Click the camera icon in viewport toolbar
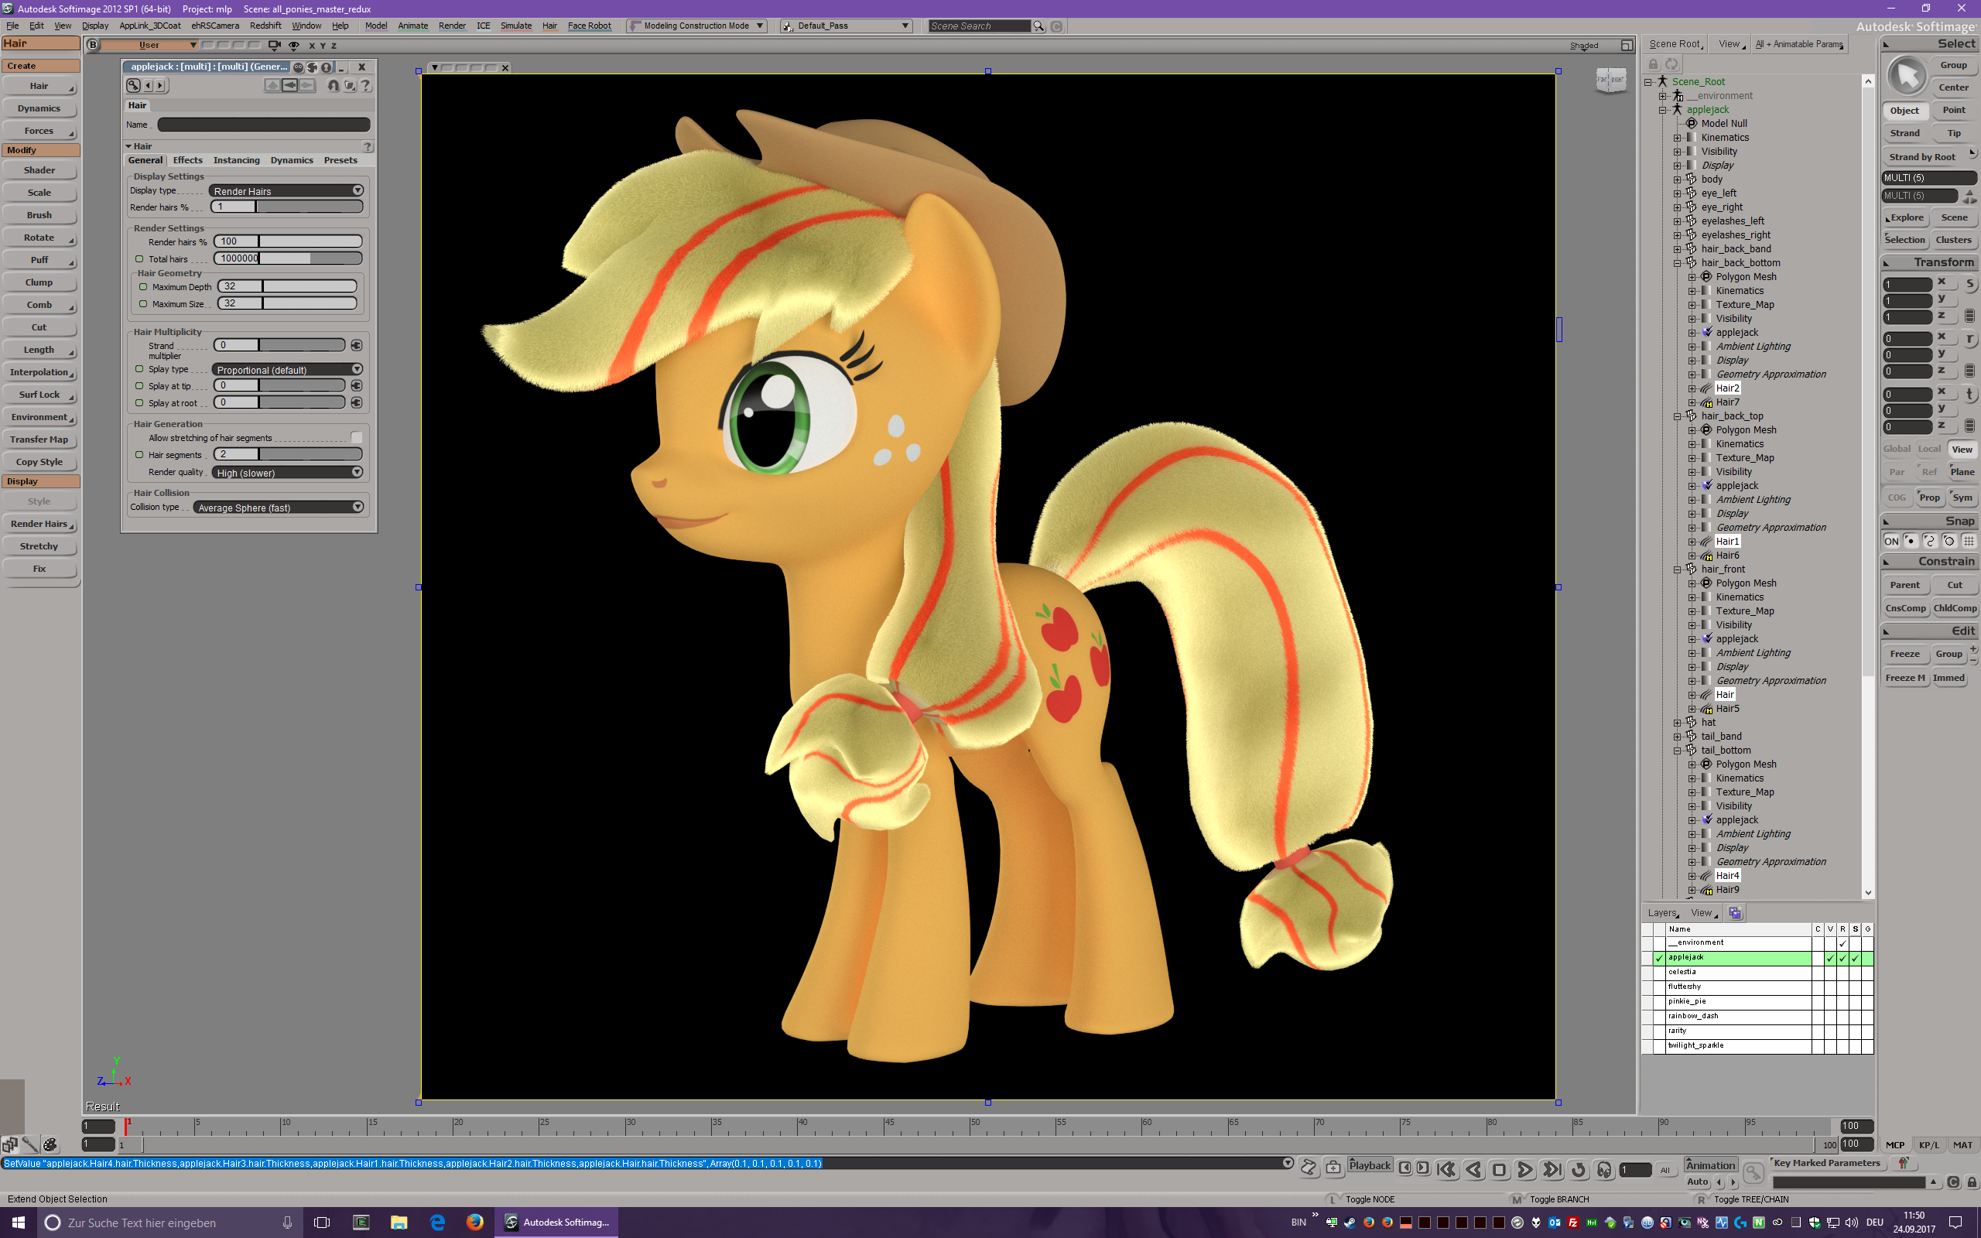 (274, 45)
